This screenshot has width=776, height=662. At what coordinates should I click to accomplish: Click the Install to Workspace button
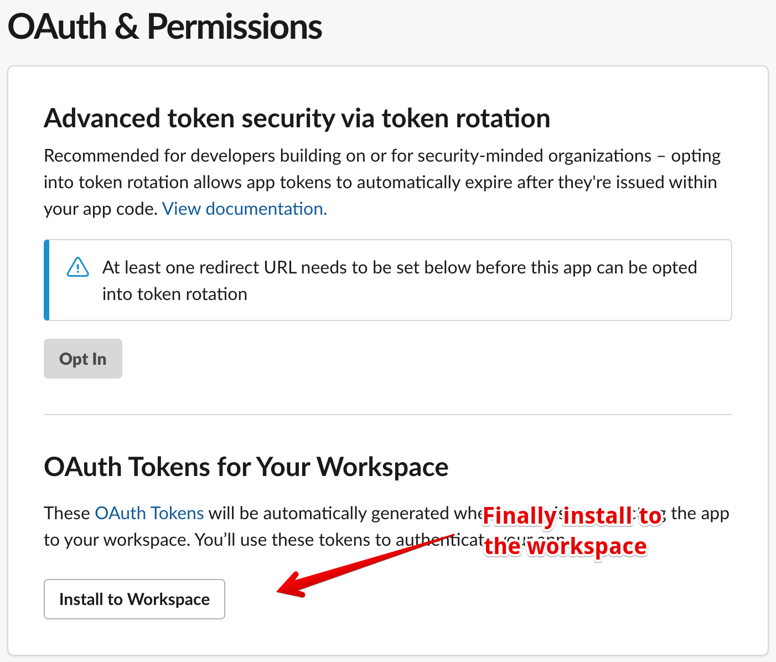click(134, 599)
